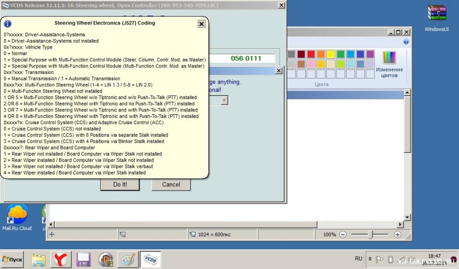Click the canvas size icon in Paint status bar
Screen dimensions: 459x269
tap(193, 235)
